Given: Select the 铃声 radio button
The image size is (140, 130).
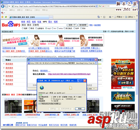Looking at the screenshot, I should 74,28.
